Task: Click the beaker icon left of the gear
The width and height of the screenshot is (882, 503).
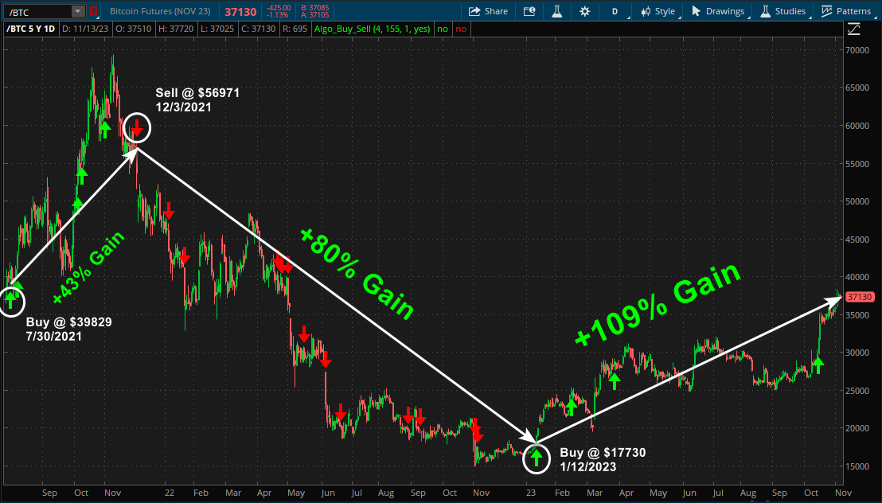Action: (x=556, y=11)
